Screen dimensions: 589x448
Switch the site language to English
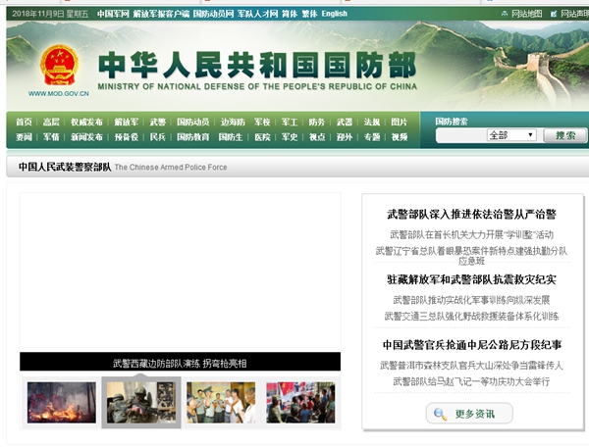point(334,14)
